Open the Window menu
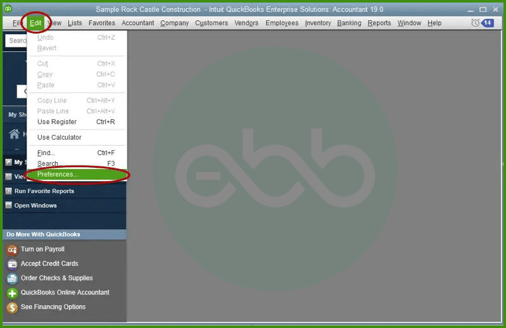Image resolution: width=506 pixels, height=328 pixels. point(409,23)
